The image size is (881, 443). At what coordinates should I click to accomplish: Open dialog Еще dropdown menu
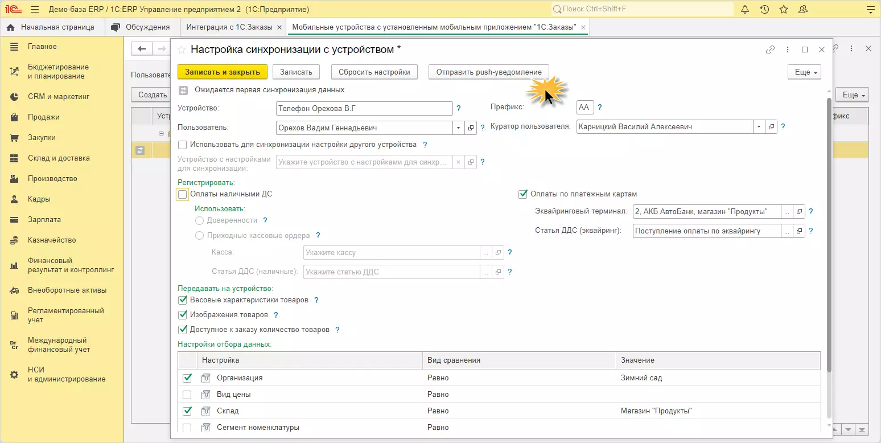804,72
